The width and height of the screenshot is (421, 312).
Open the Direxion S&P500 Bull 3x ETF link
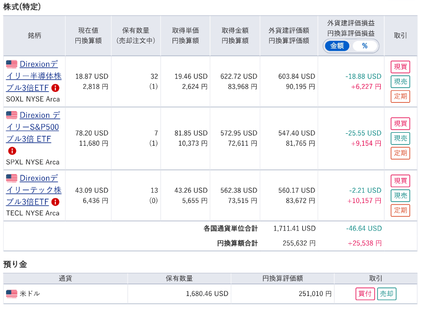pyautogui.click(x=33, y=127)
